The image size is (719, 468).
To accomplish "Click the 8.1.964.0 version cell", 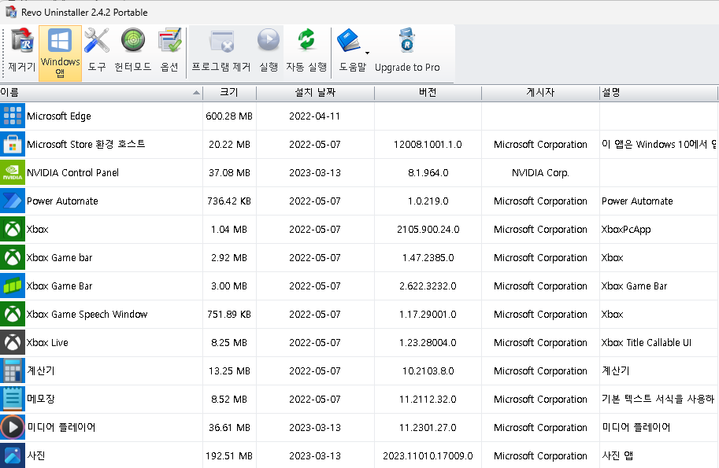I will coord(428,172).
